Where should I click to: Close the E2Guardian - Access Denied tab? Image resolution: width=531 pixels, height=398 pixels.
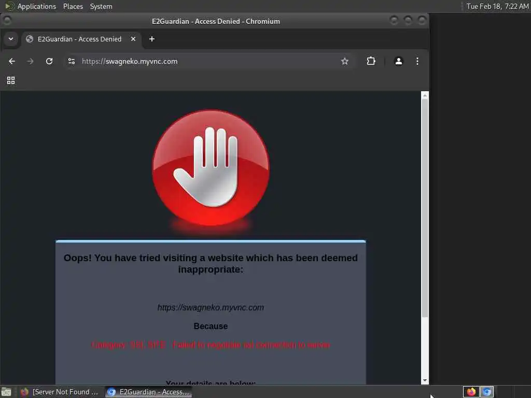pos(133,39)
